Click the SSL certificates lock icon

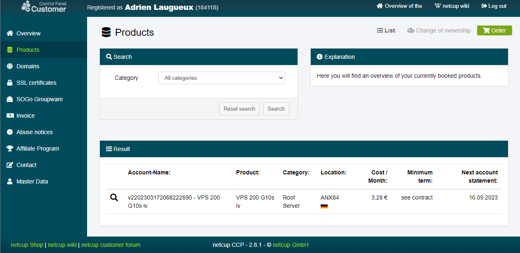click(x=10, y=83)
